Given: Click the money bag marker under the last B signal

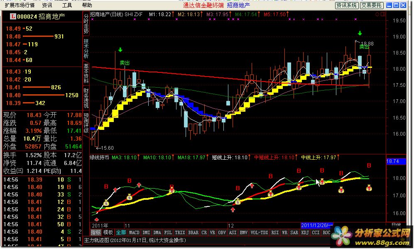Looking at the screenshot, I should [369, 188].
